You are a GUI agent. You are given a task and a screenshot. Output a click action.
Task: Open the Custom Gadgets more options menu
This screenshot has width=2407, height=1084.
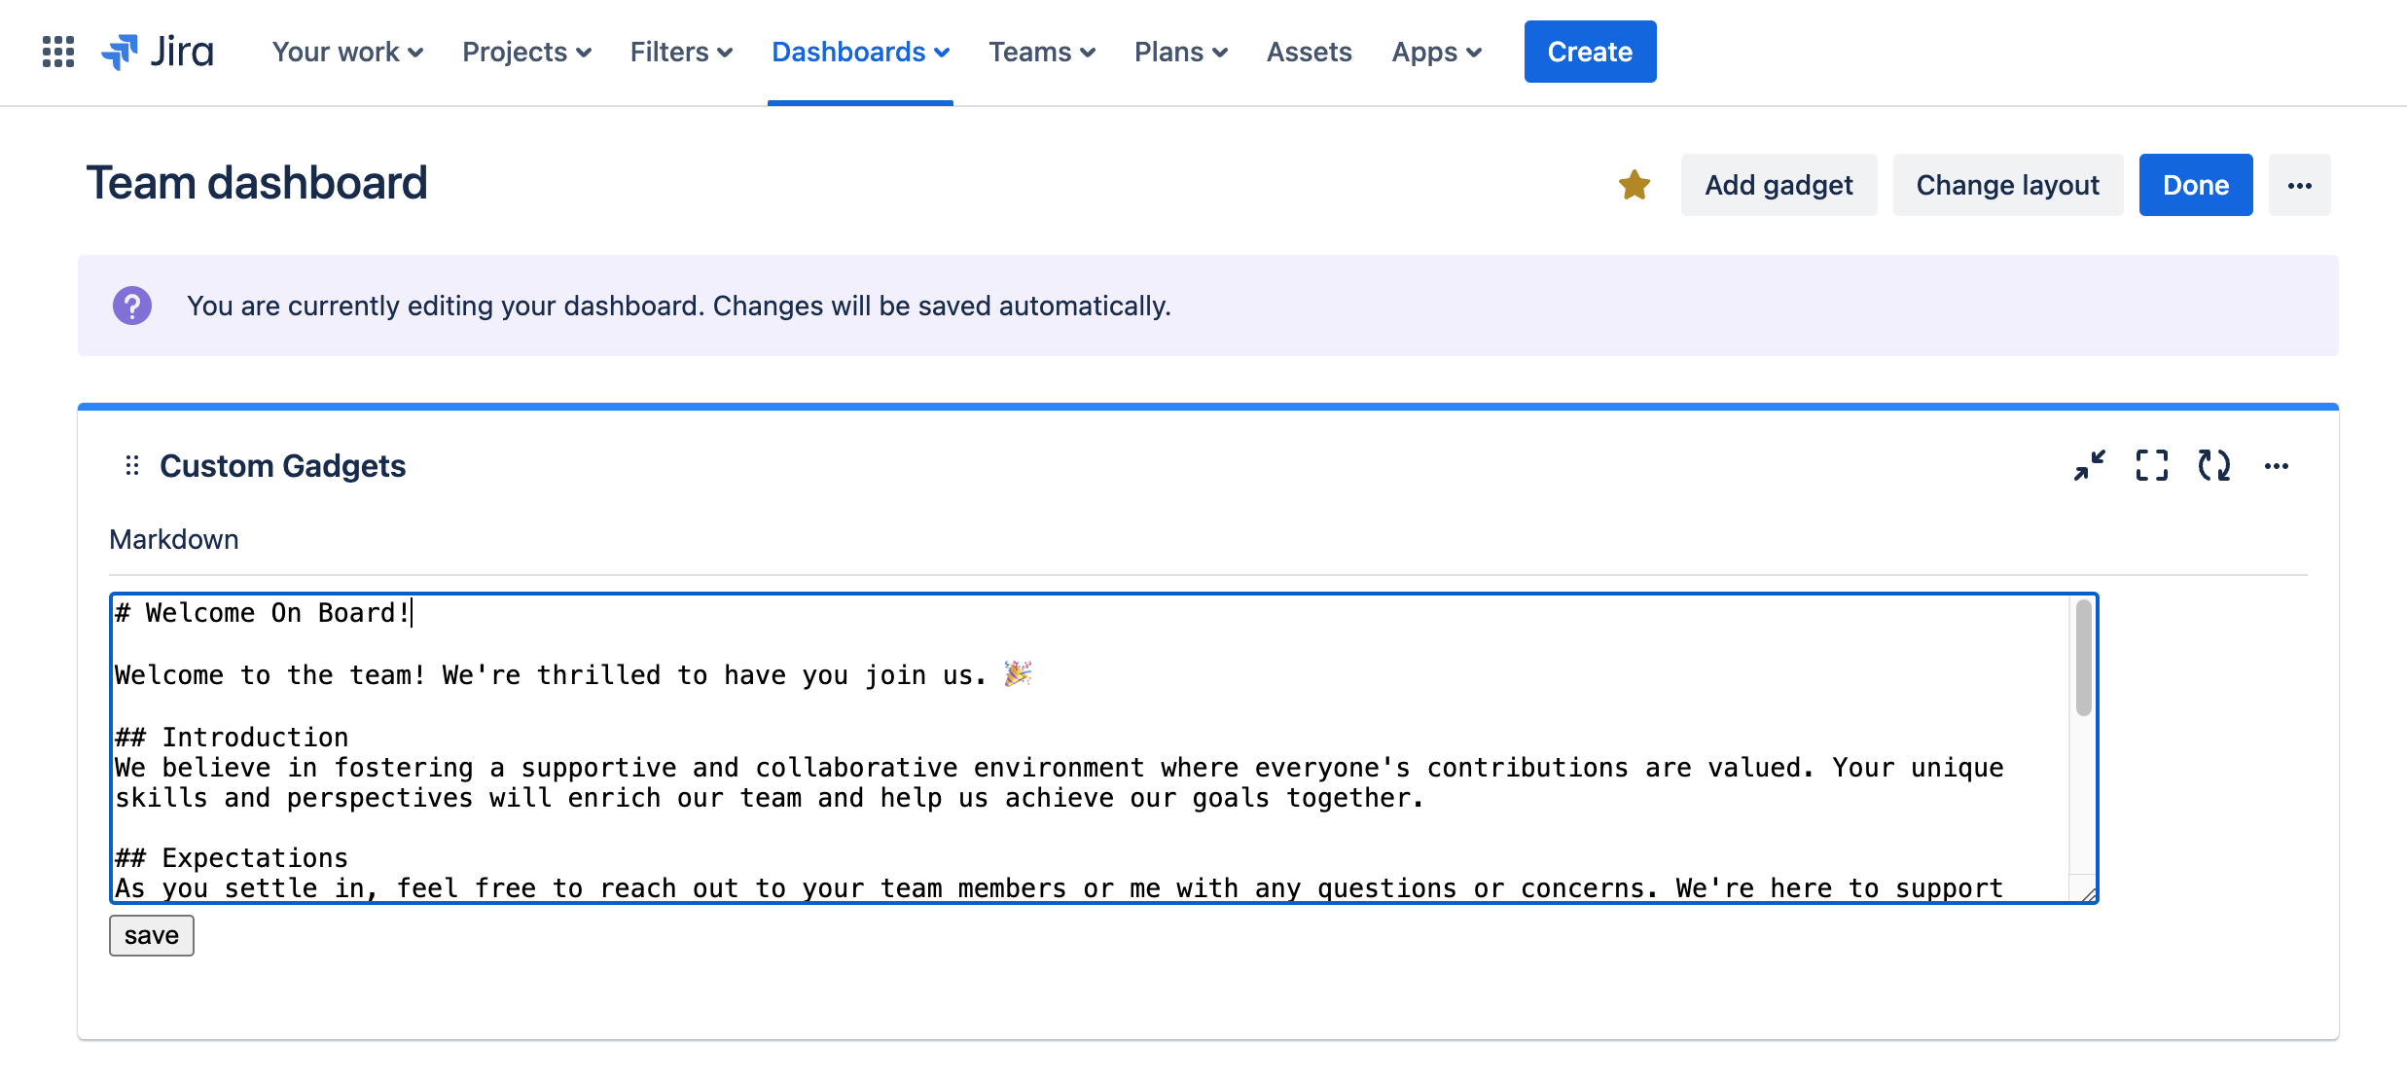(x=2276, y=466)
